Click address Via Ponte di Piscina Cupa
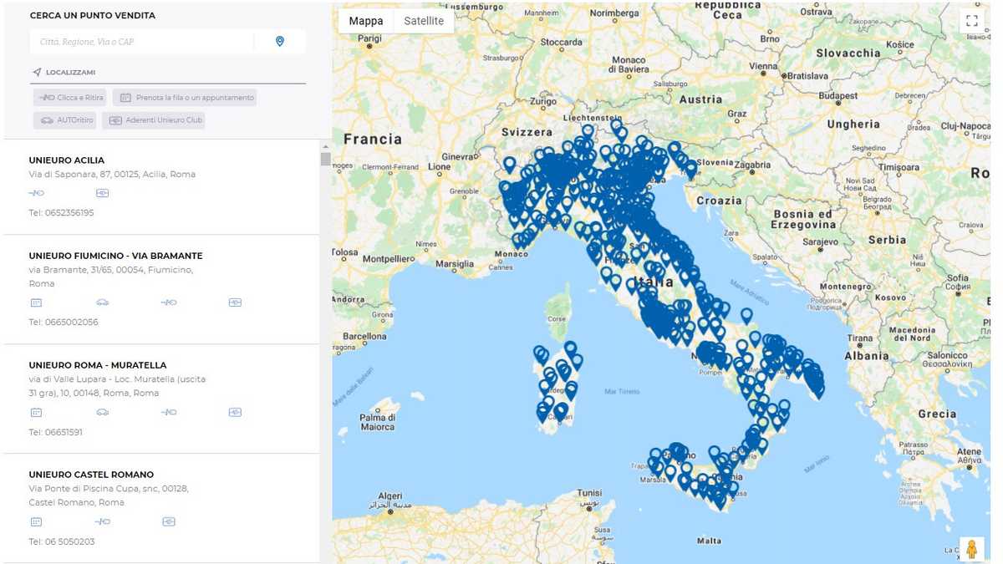This screenshot has width=1003, height=564. (x=109, y=495)
